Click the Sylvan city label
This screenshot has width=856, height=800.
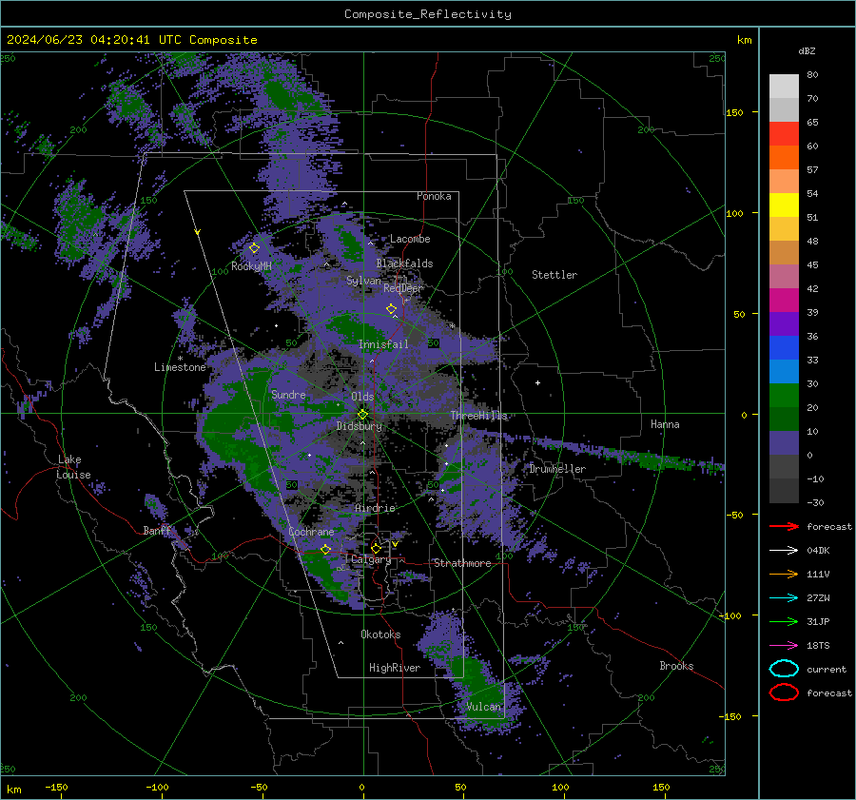click(363, 280)
